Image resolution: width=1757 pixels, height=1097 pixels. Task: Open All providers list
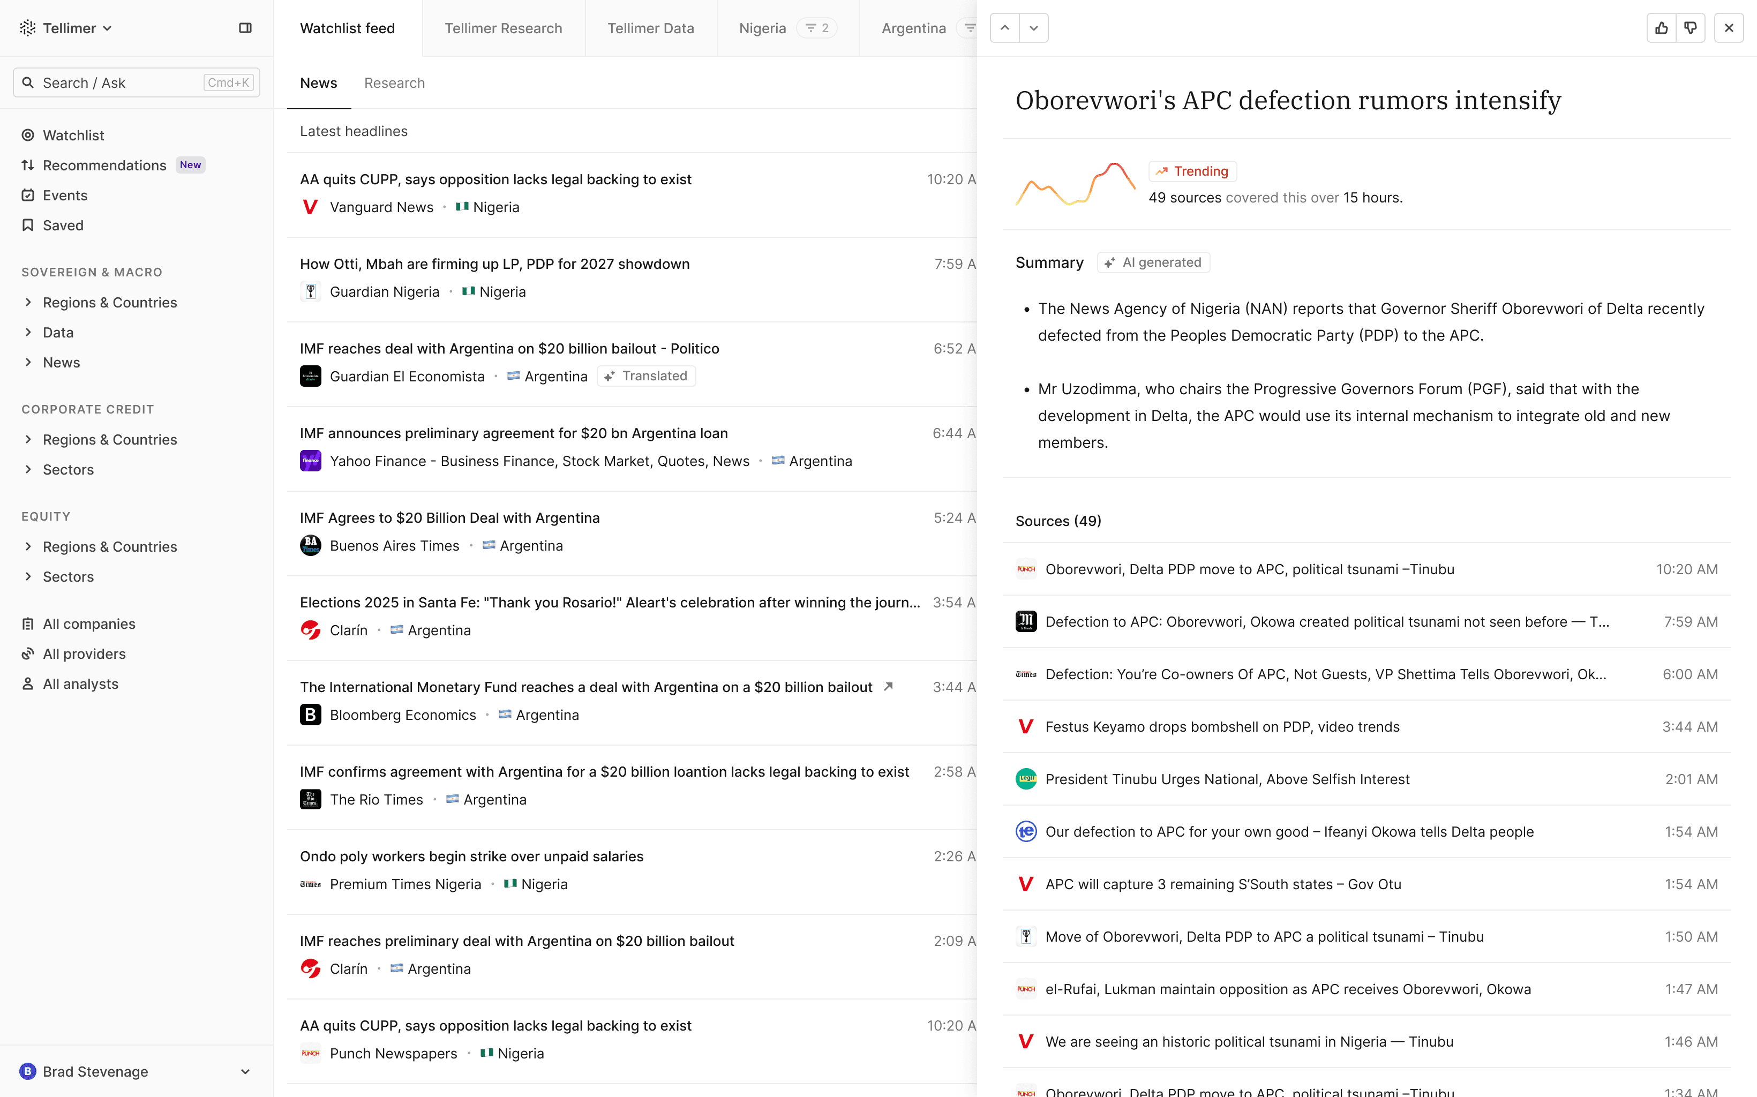point(84,653)
